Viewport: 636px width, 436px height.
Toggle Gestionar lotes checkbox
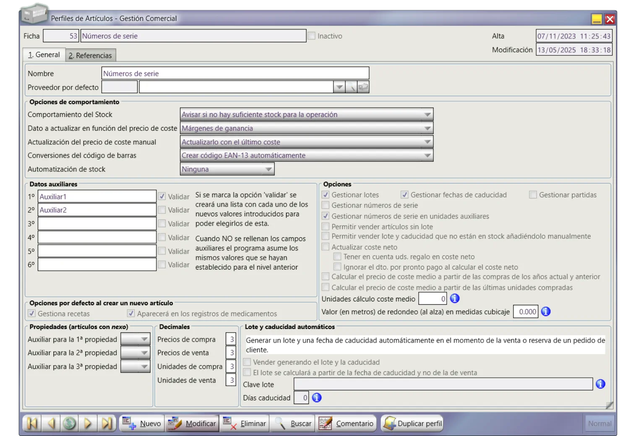pyautogui.click(x=325, y=195)
